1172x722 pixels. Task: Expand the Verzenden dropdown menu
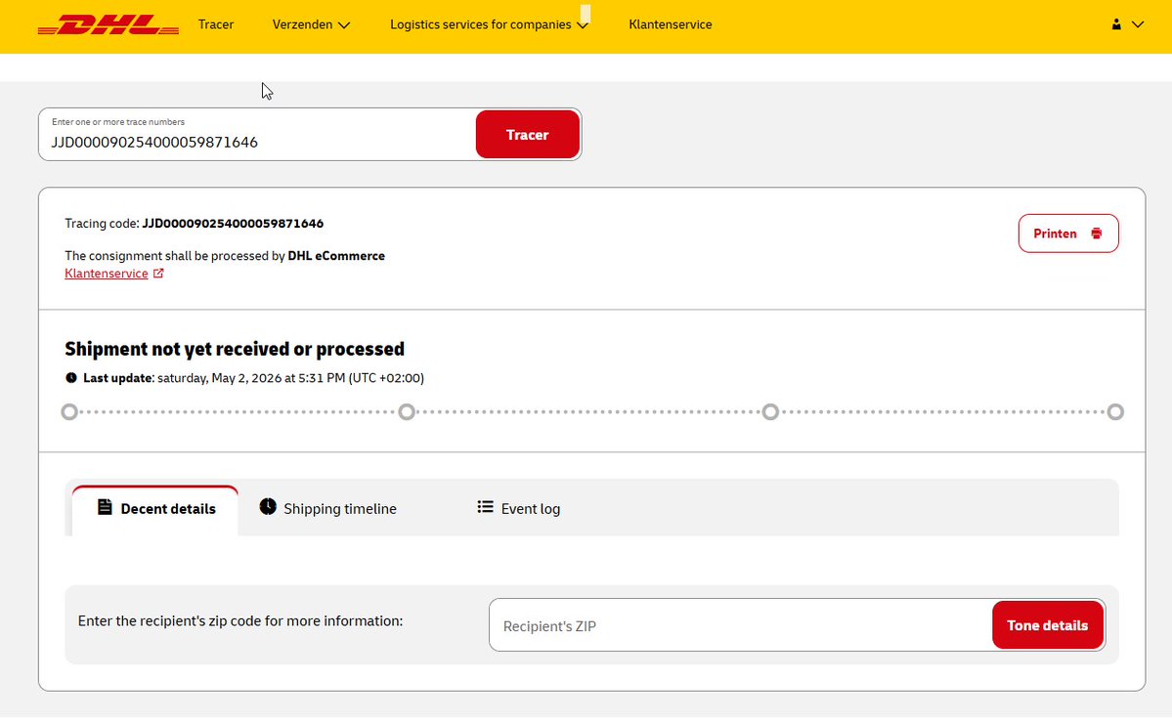tap(311, 24)
